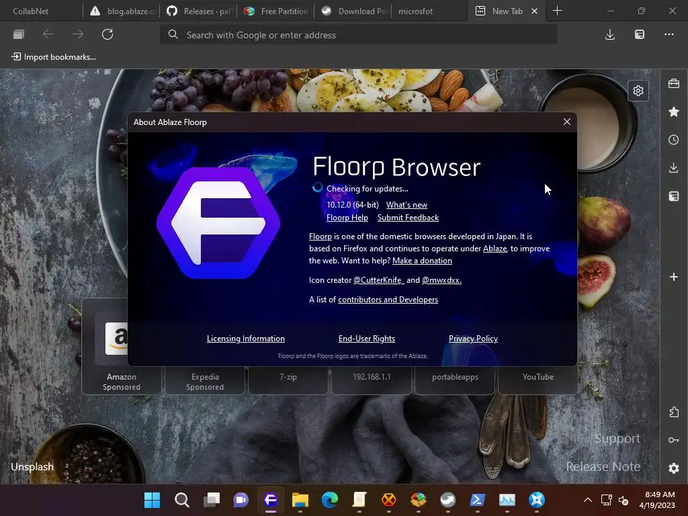Close the New Tab tab
Screen dimensions: 688x516
pyautogui.click(x=534, y=11)
